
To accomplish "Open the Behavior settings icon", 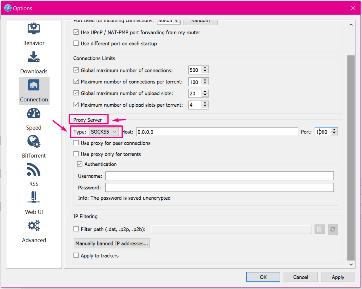I will (x=34, y=29).
